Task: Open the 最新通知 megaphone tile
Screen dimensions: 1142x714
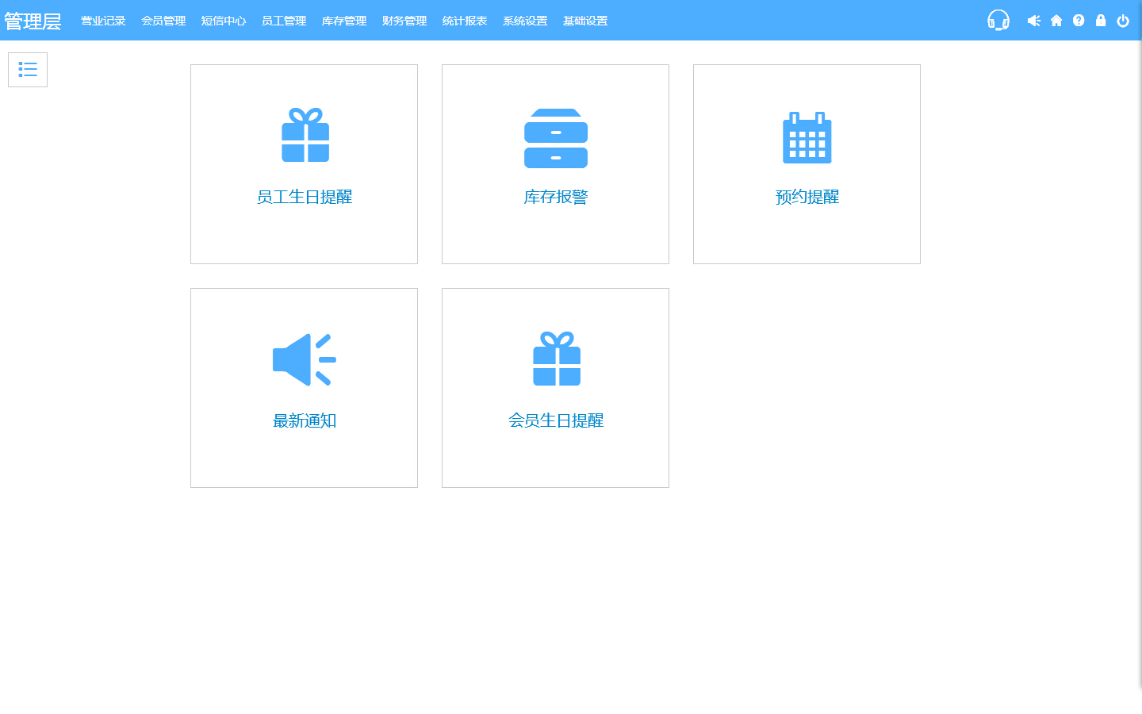Action: pyautogui.click(x=304, y=387)
